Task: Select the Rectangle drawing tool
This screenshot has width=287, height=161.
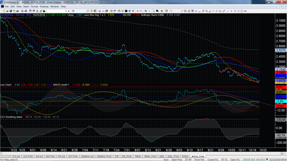Action: (x=242, y=11)
